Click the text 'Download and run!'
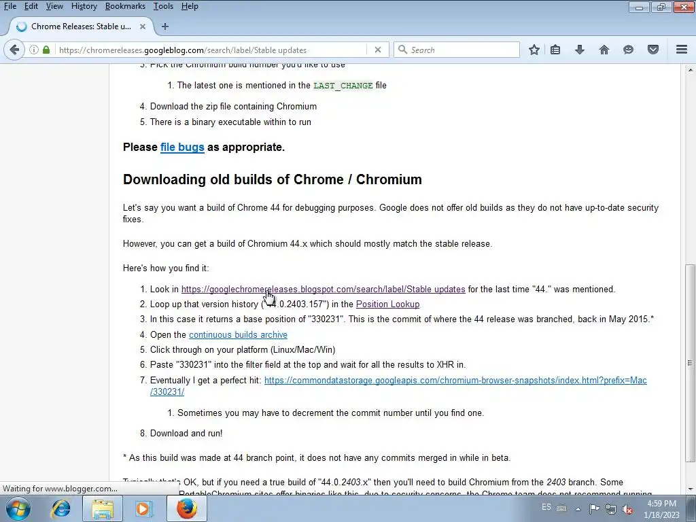 (186, 433)
